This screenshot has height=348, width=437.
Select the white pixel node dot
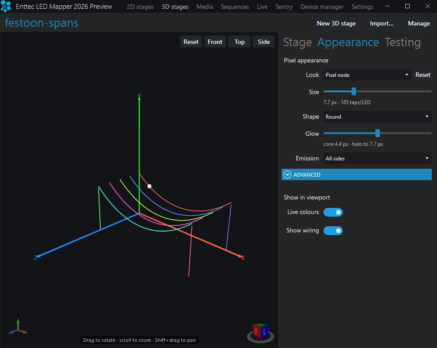pos(149,186)
